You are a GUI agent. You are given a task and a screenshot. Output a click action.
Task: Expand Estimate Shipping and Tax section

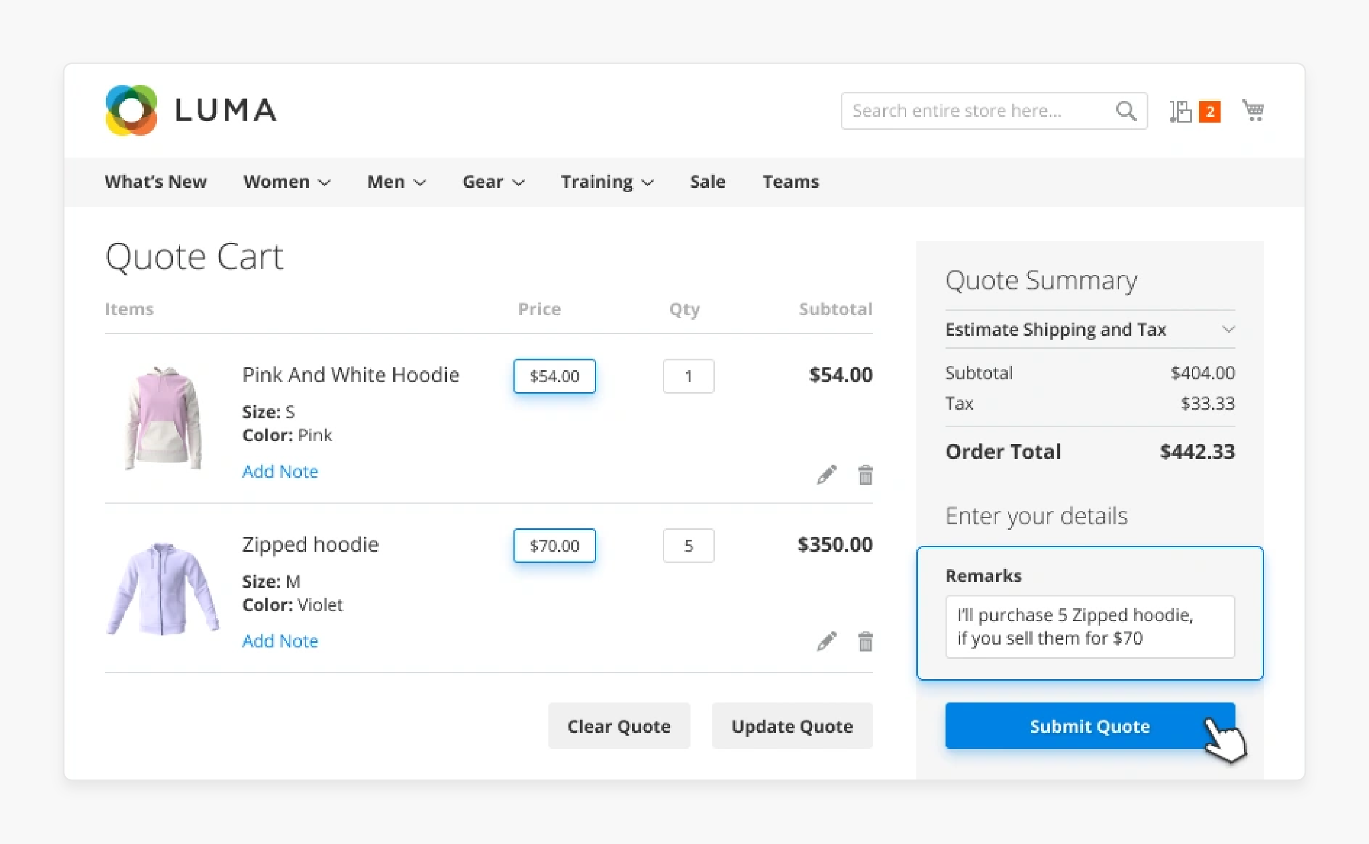pyautogui.click(x=1090, y=329)
